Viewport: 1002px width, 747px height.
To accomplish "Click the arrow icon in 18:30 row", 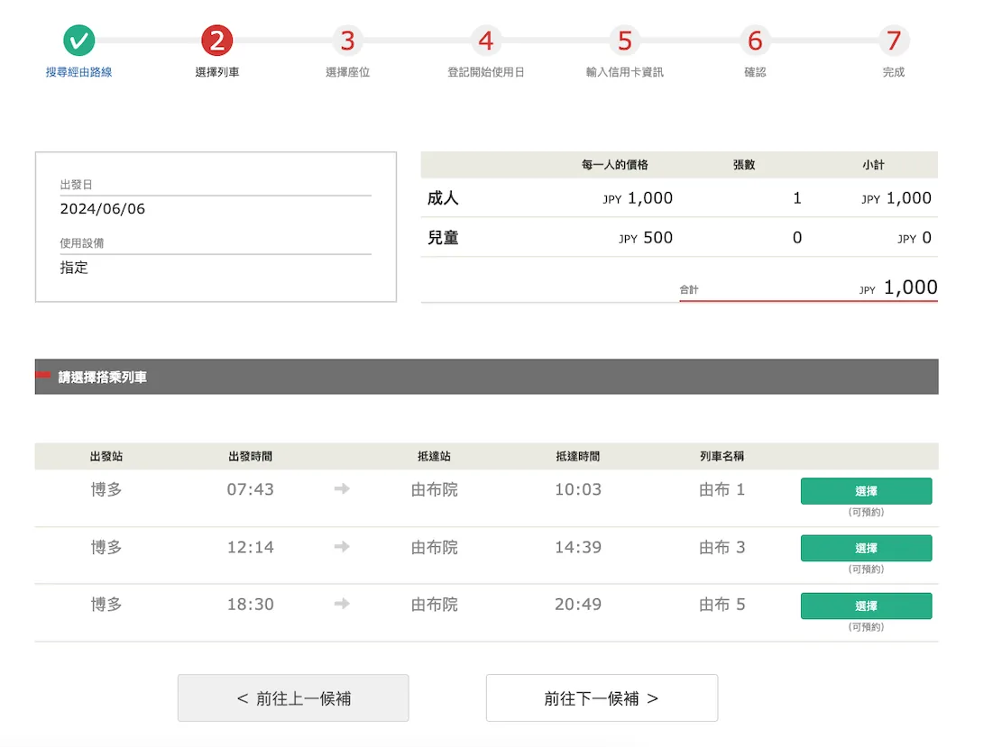I will coord(342,604).
